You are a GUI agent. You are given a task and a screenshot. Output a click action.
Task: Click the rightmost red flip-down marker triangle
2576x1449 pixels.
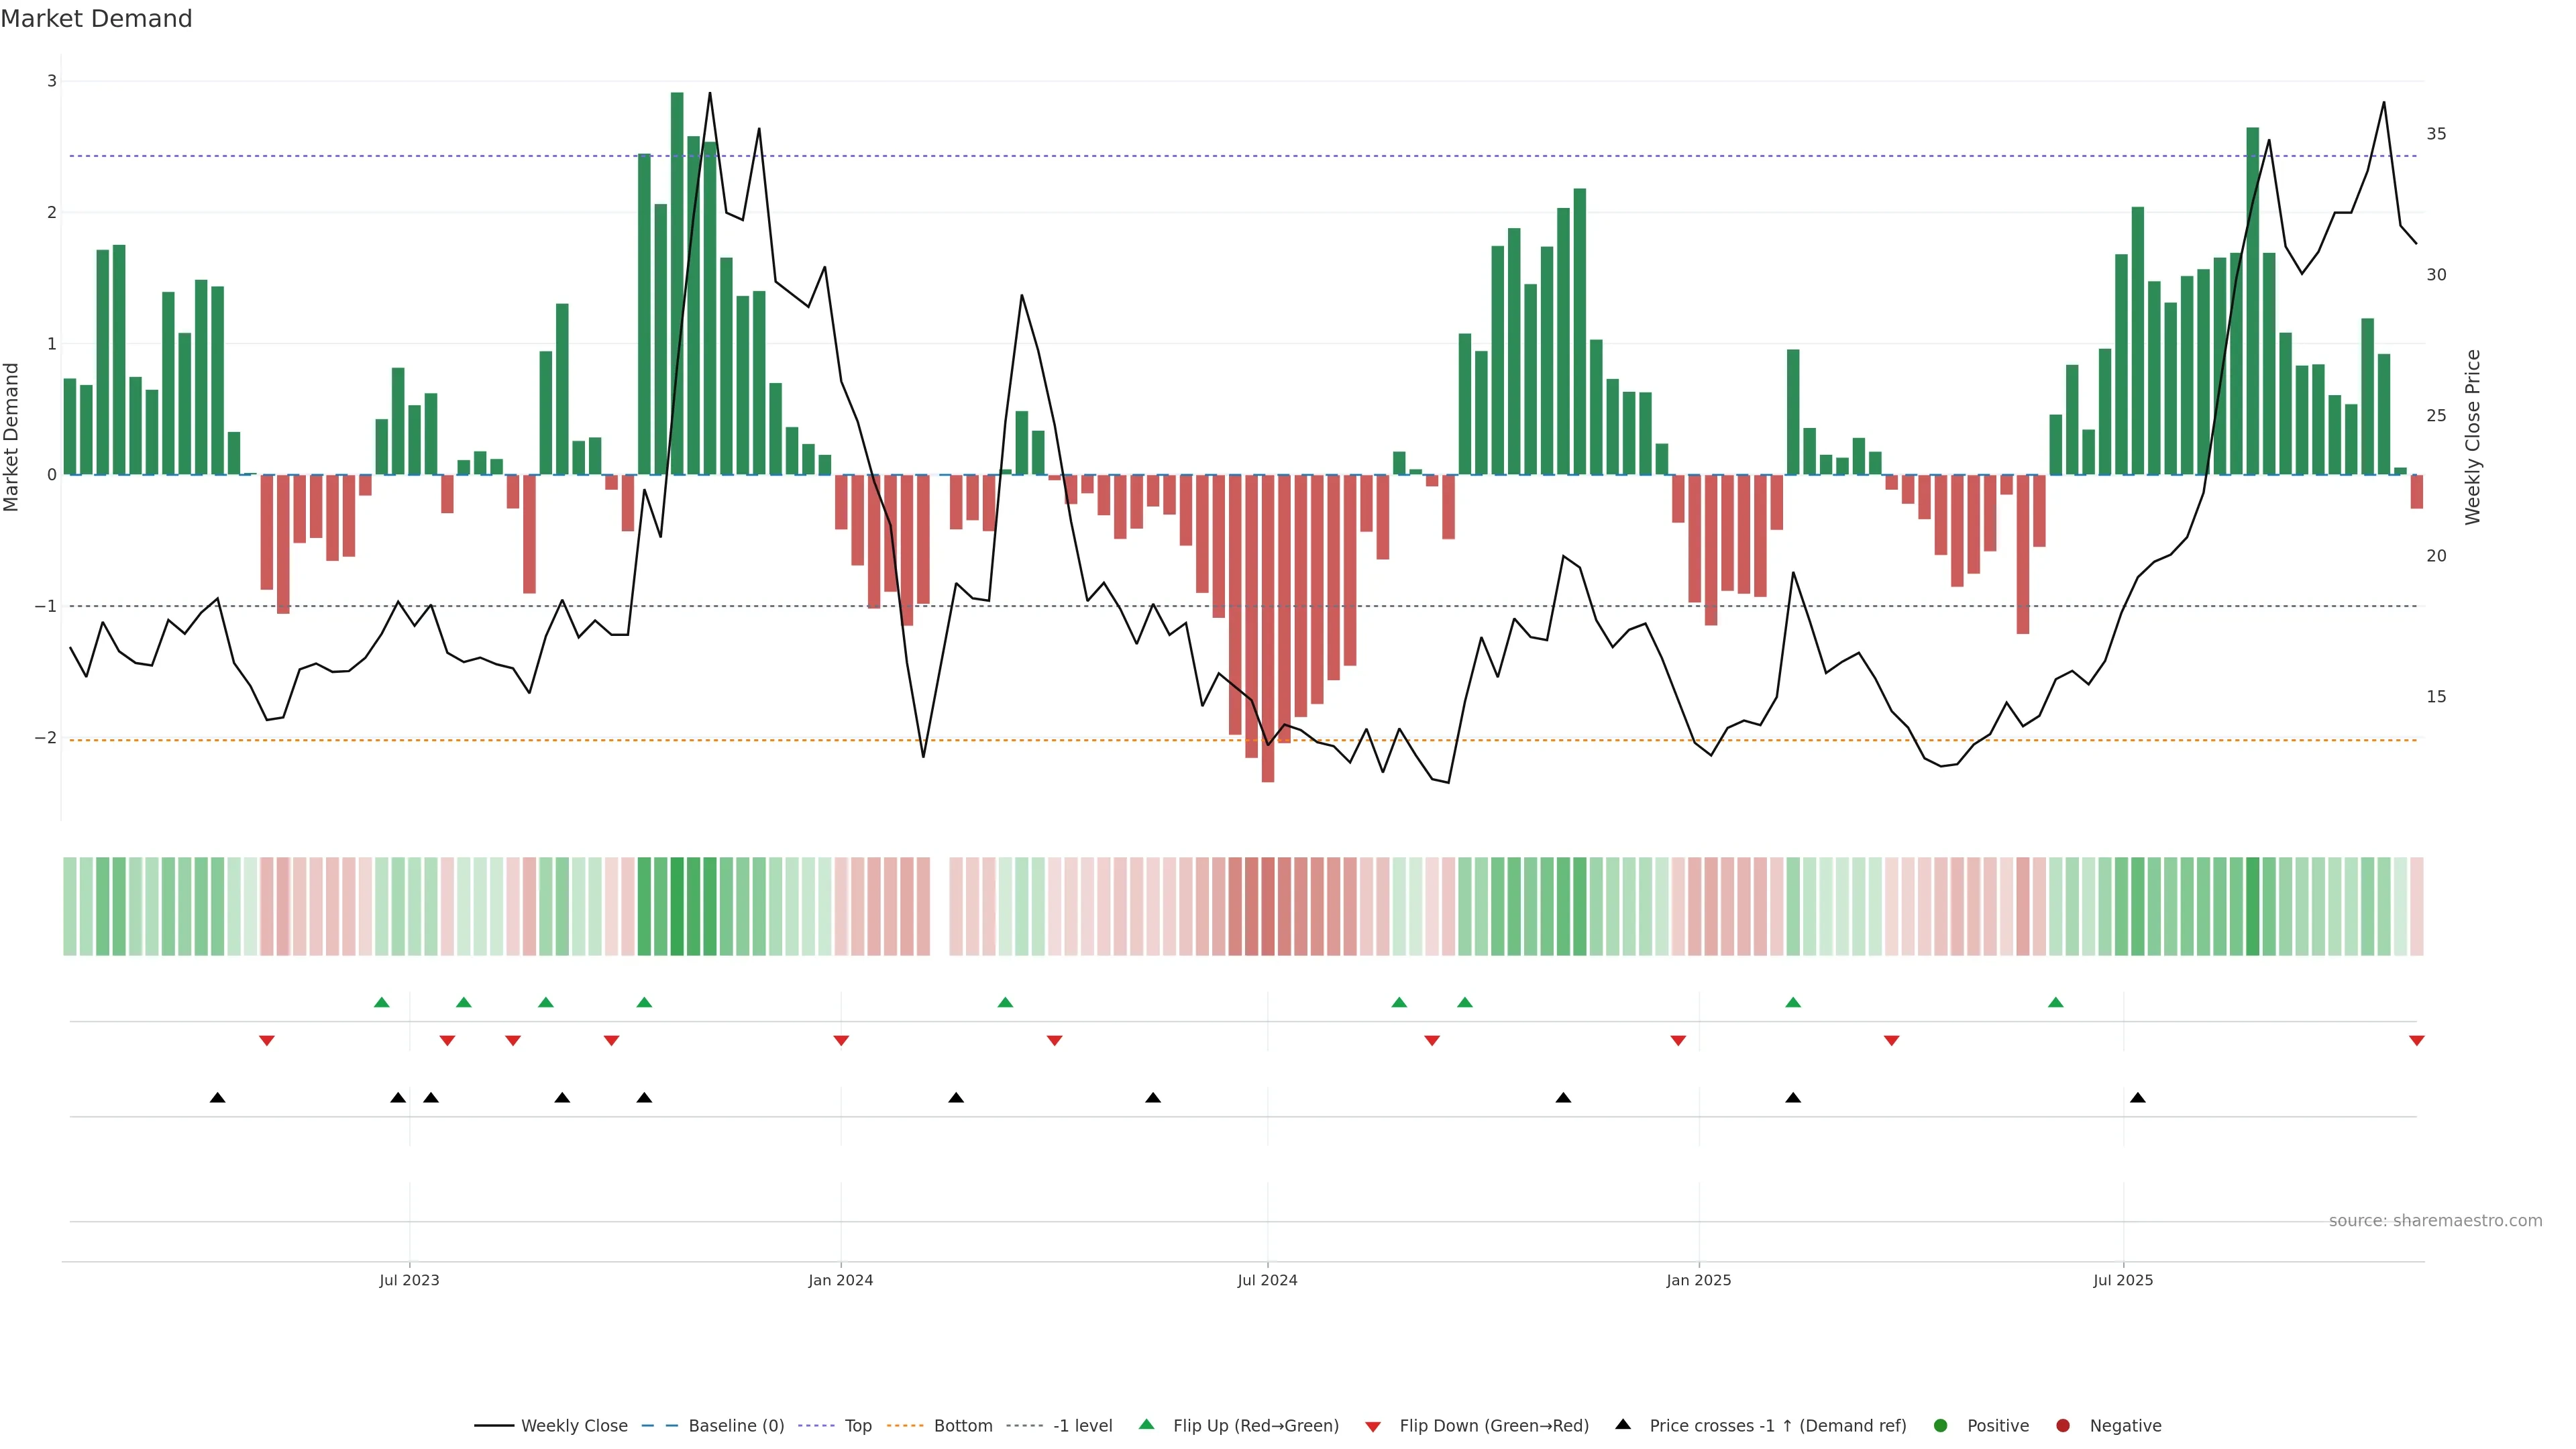click(2416, 1041)
